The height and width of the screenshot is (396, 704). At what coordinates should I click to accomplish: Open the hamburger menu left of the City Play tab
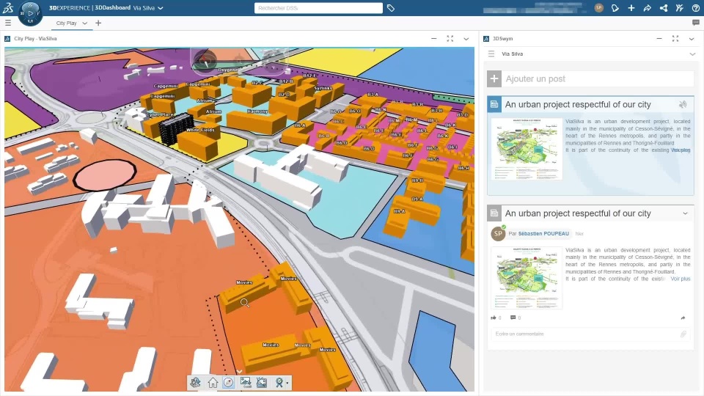coord(7,23)
